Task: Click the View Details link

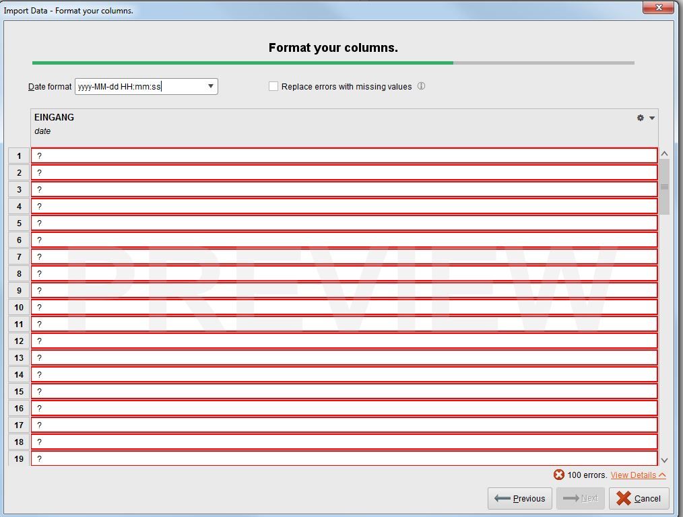Action: pos(634,475)
